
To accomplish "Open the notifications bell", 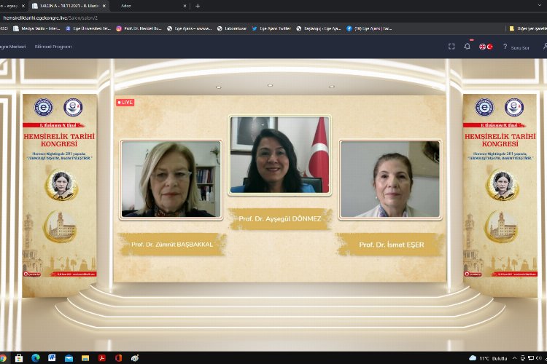I will (x=467, y=47).
